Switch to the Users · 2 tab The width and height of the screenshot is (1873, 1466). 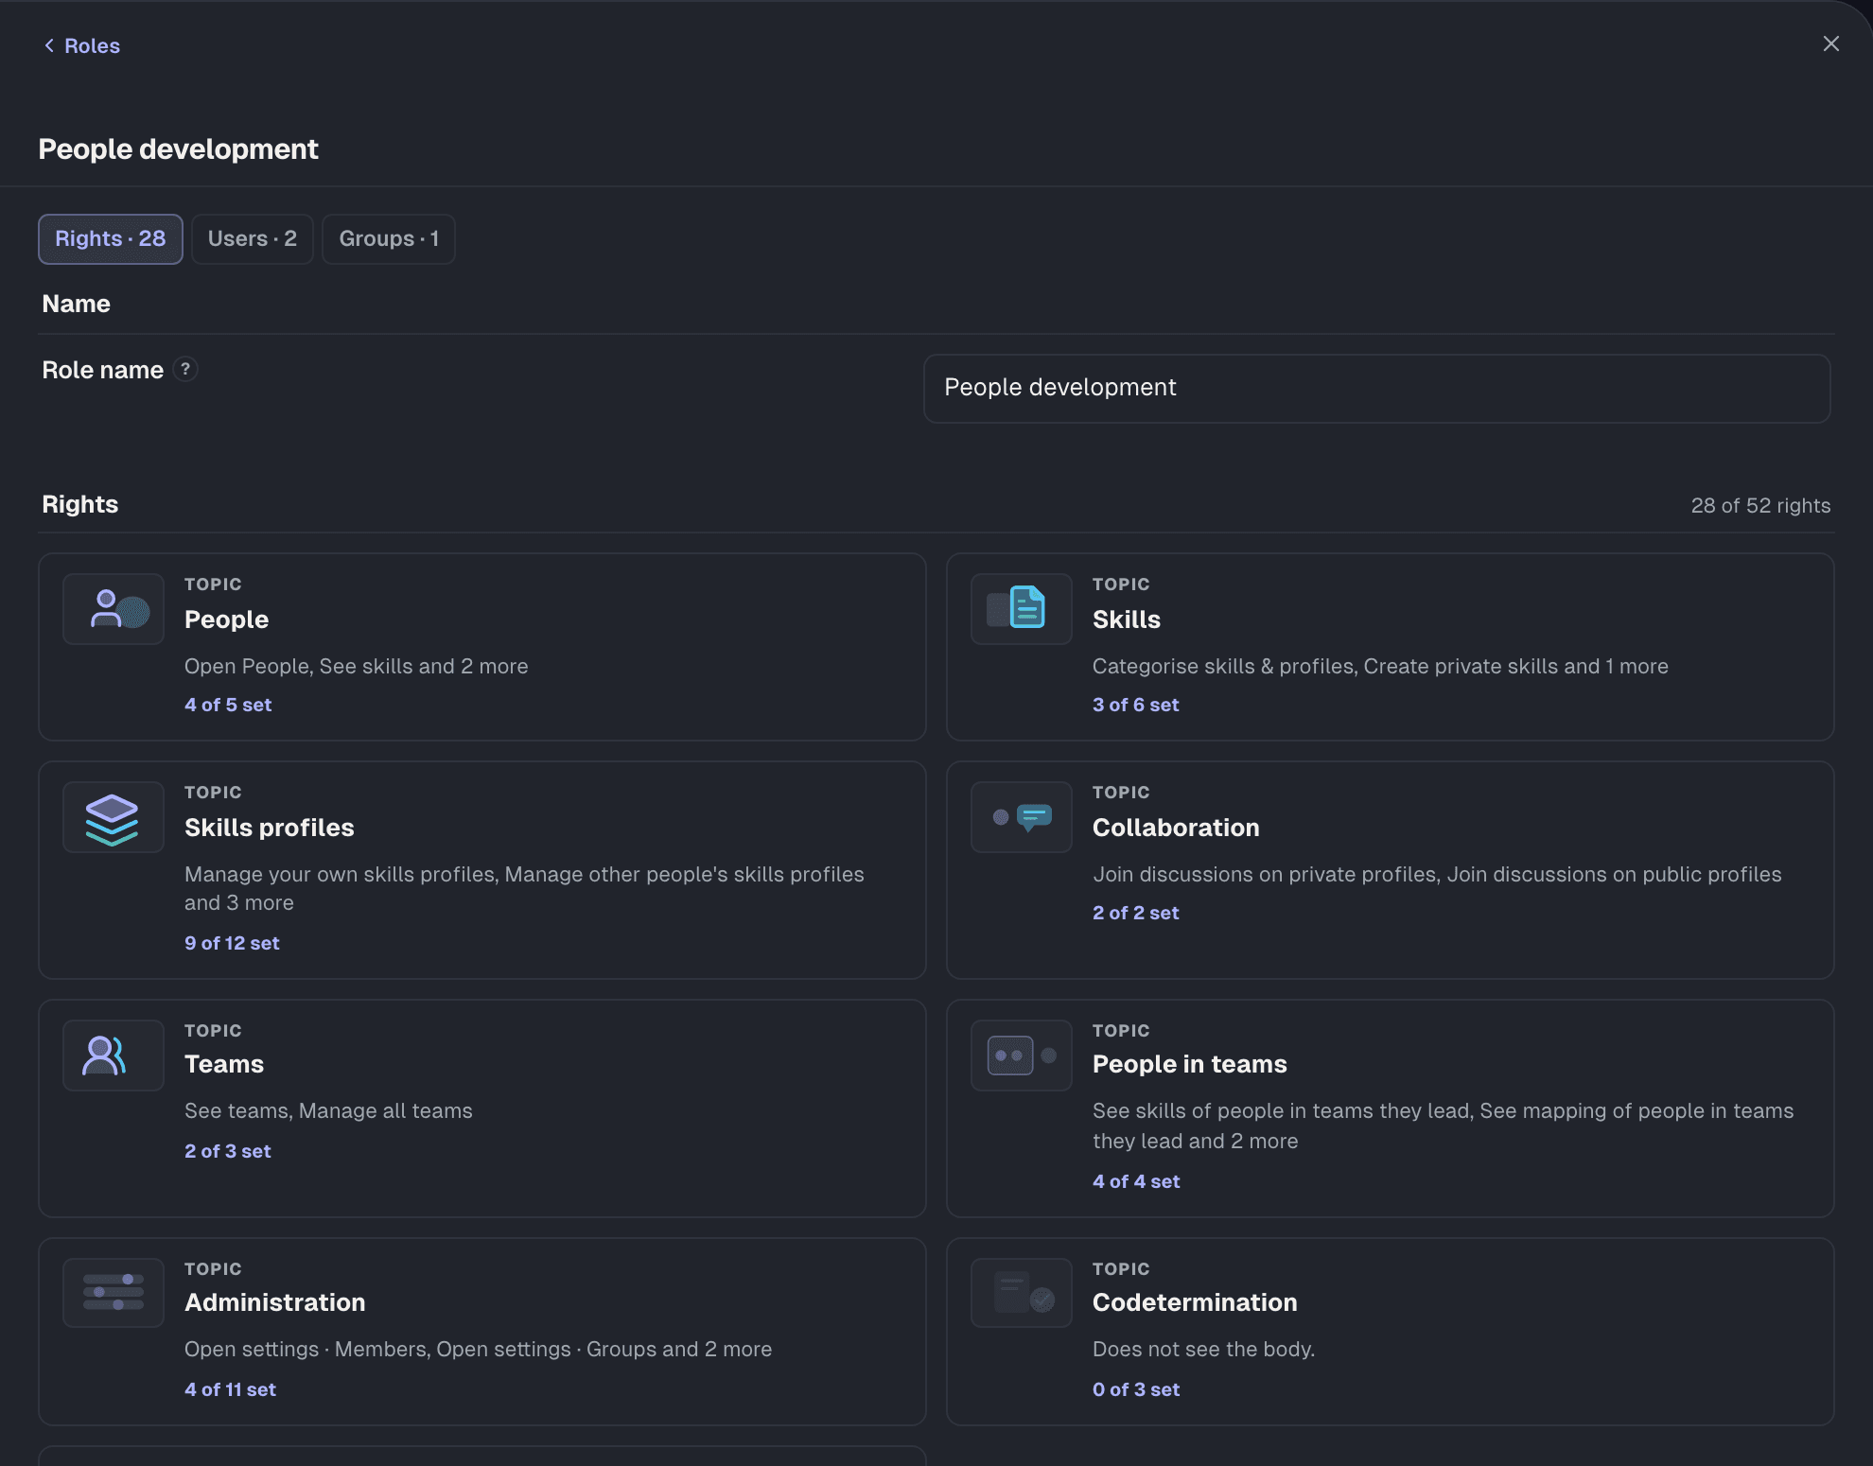252,238
